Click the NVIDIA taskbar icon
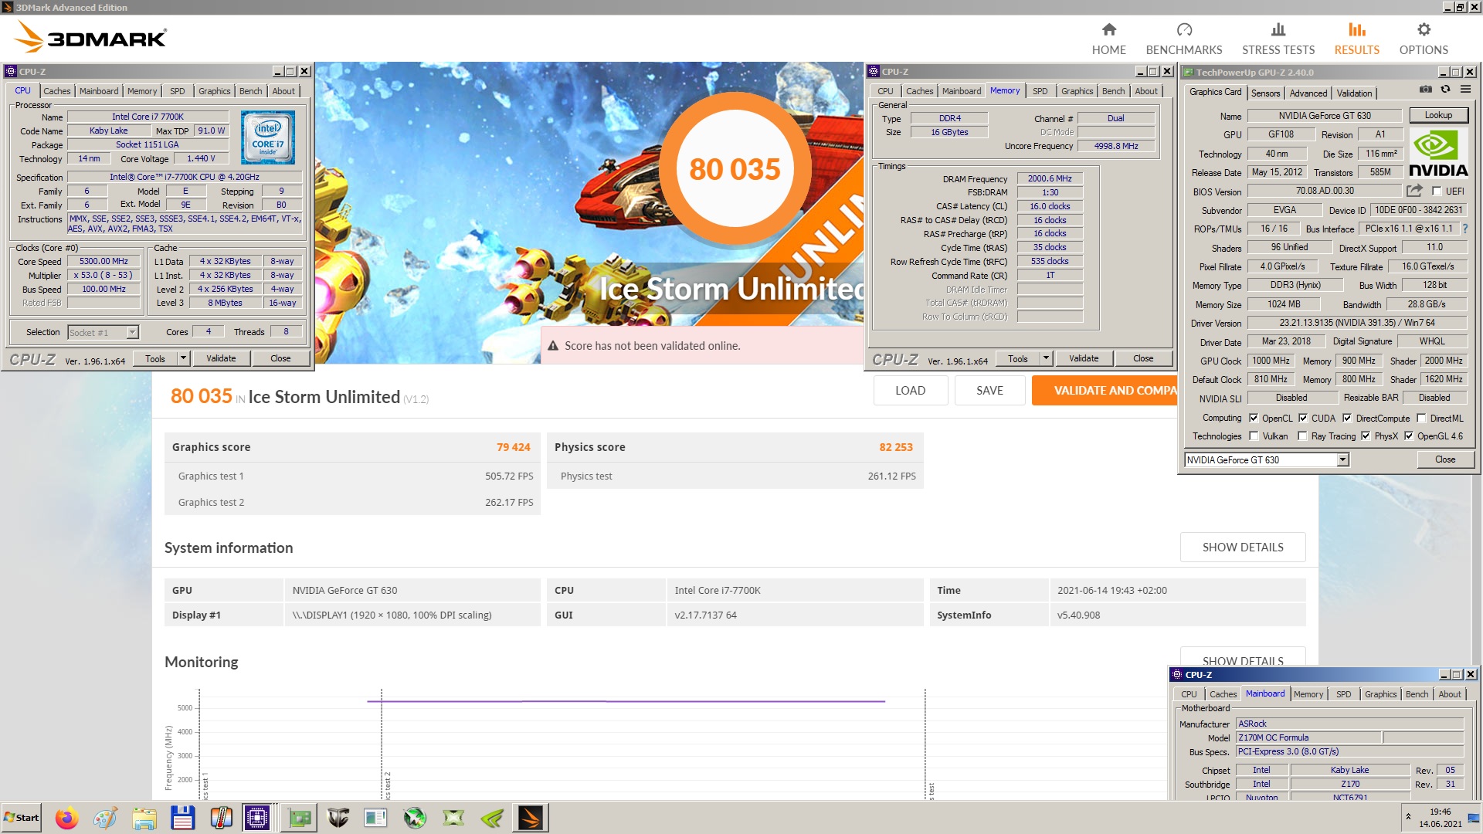This screenshot has height=834, width=1483. [492, 818]
